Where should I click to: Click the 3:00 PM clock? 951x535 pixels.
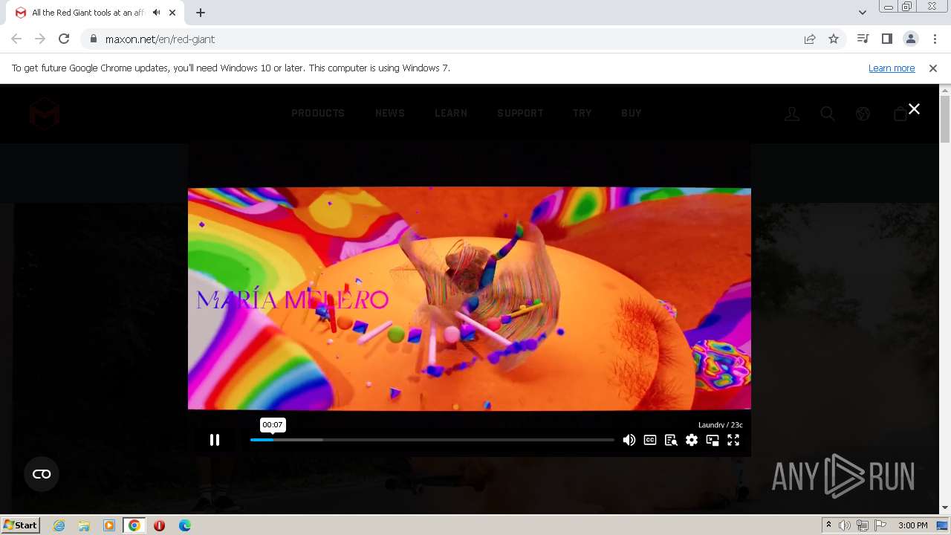[912, 525]
